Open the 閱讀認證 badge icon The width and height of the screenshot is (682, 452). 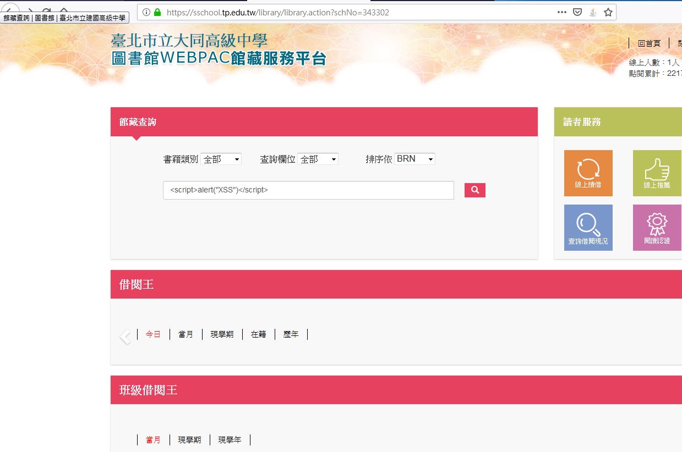click(x=657, y=228)
